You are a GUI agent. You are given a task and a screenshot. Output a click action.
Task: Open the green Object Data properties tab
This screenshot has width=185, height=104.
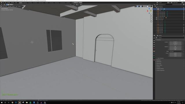tap(154, 57)
